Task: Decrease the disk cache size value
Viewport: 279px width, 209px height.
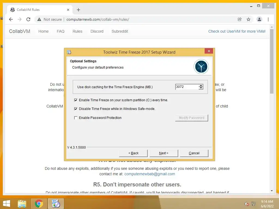Action: 201,88
